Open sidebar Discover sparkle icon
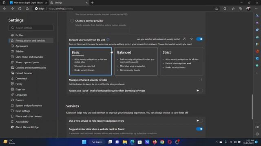 [257, 23]
